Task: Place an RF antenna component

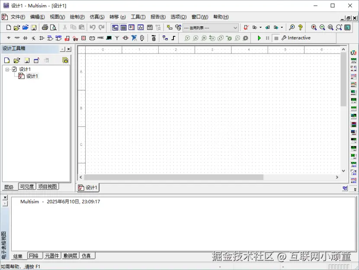Action: coord(117,38)
